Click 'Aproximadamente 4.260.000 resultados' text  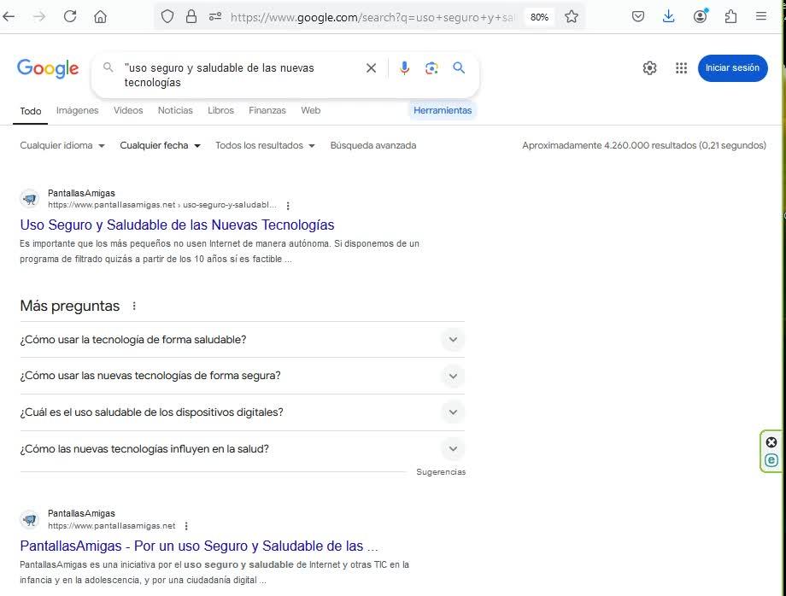(643, 145)
